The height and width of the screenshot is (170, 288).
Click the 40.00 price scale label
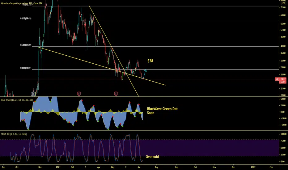point(283,46)
